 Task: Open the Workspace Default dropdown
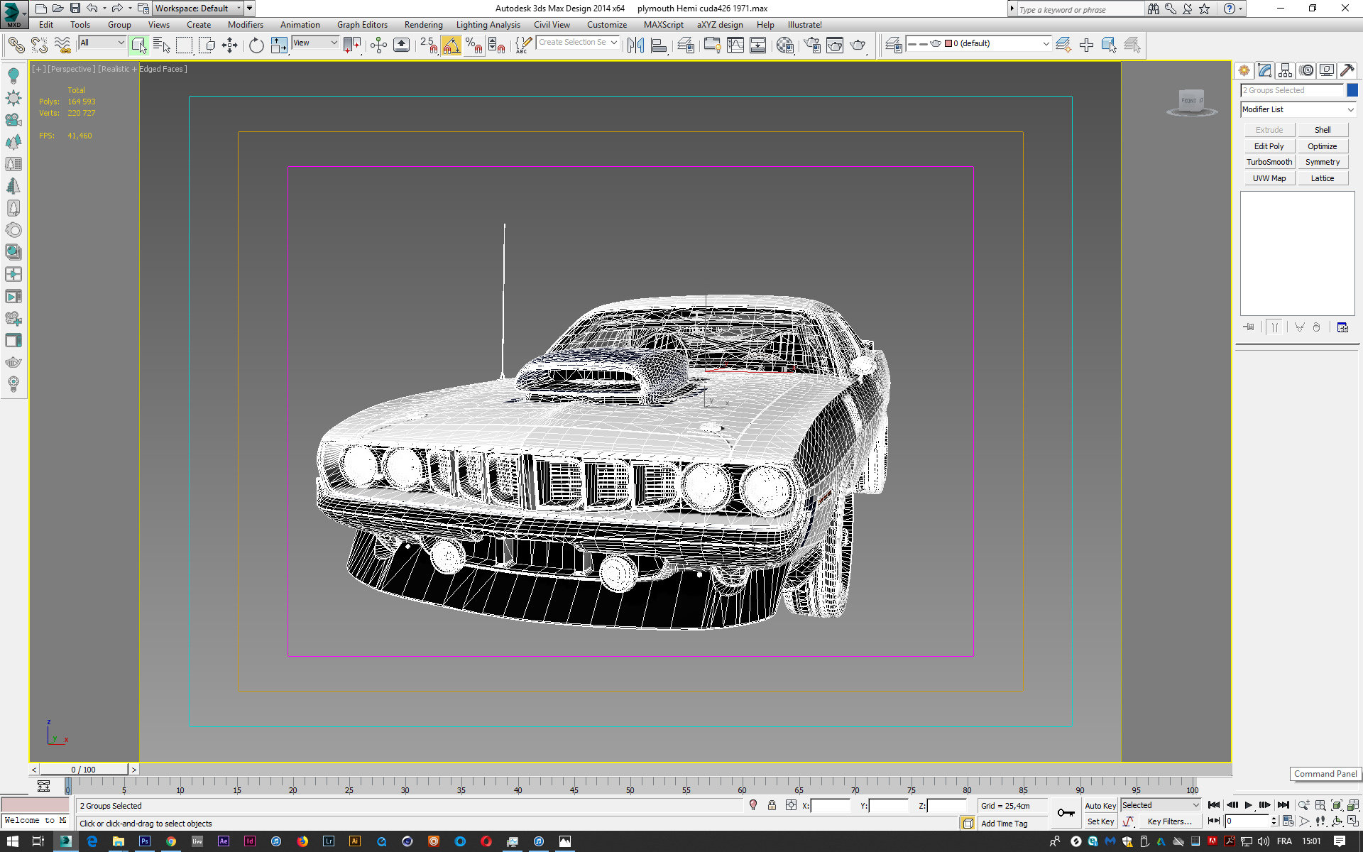tap(198, 9)
